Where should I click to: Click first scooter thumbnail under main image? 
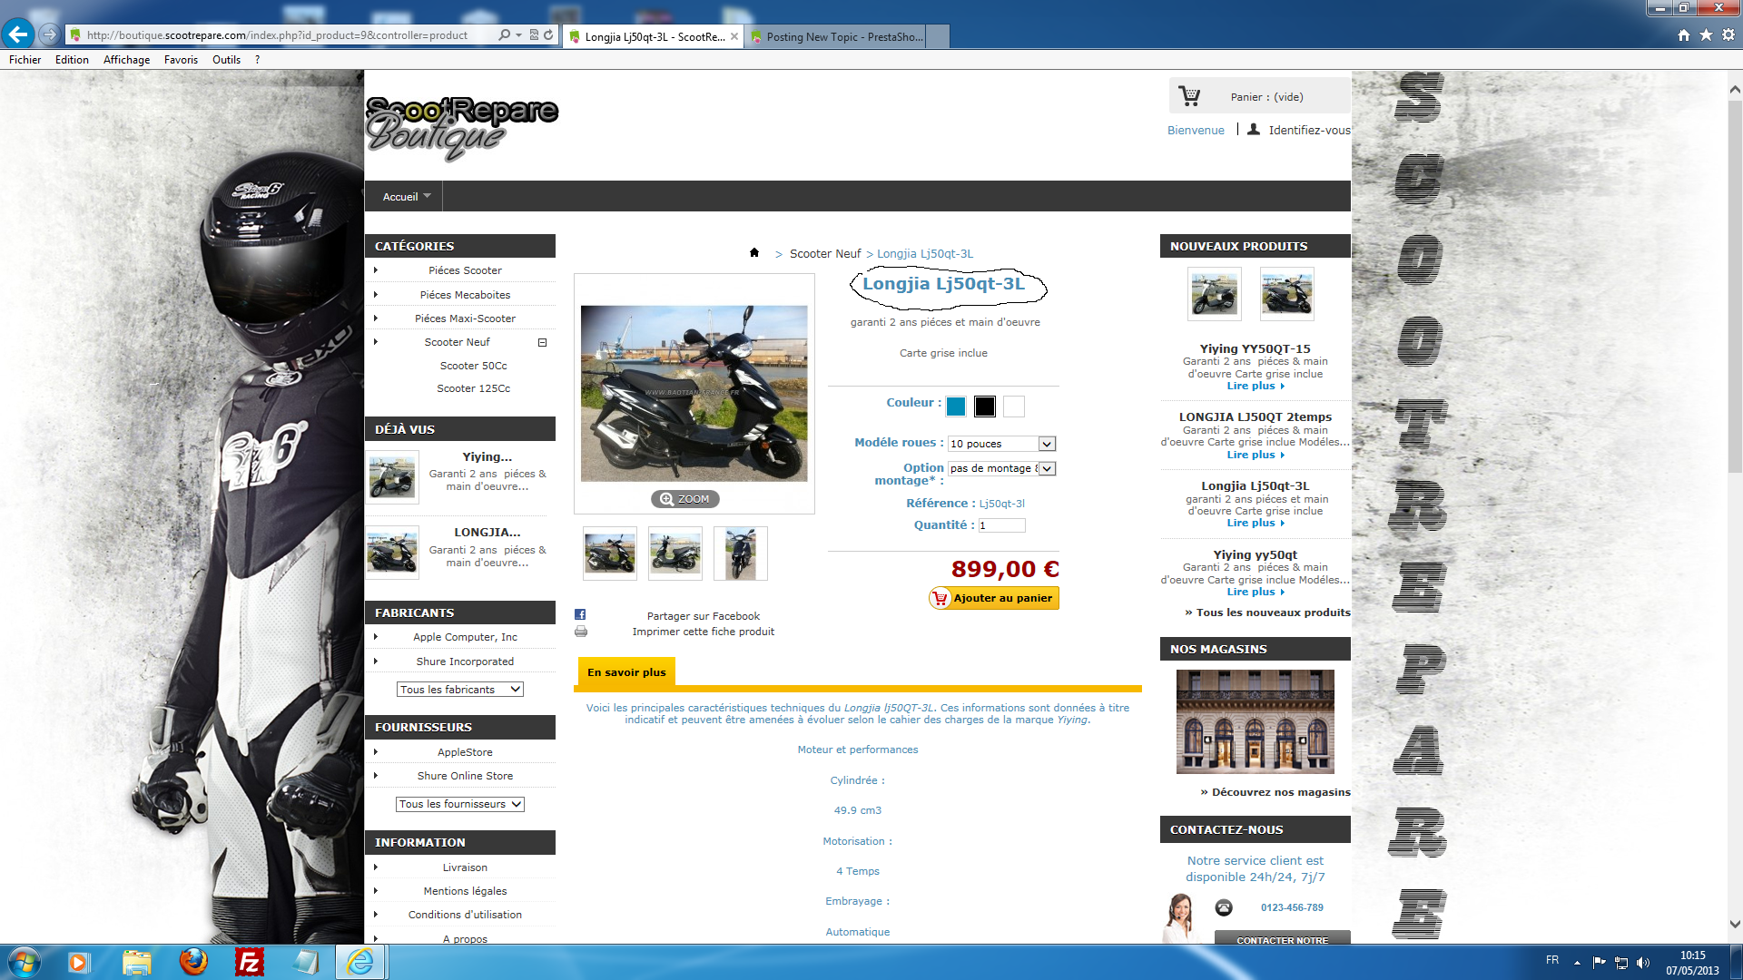click(610, 554)
